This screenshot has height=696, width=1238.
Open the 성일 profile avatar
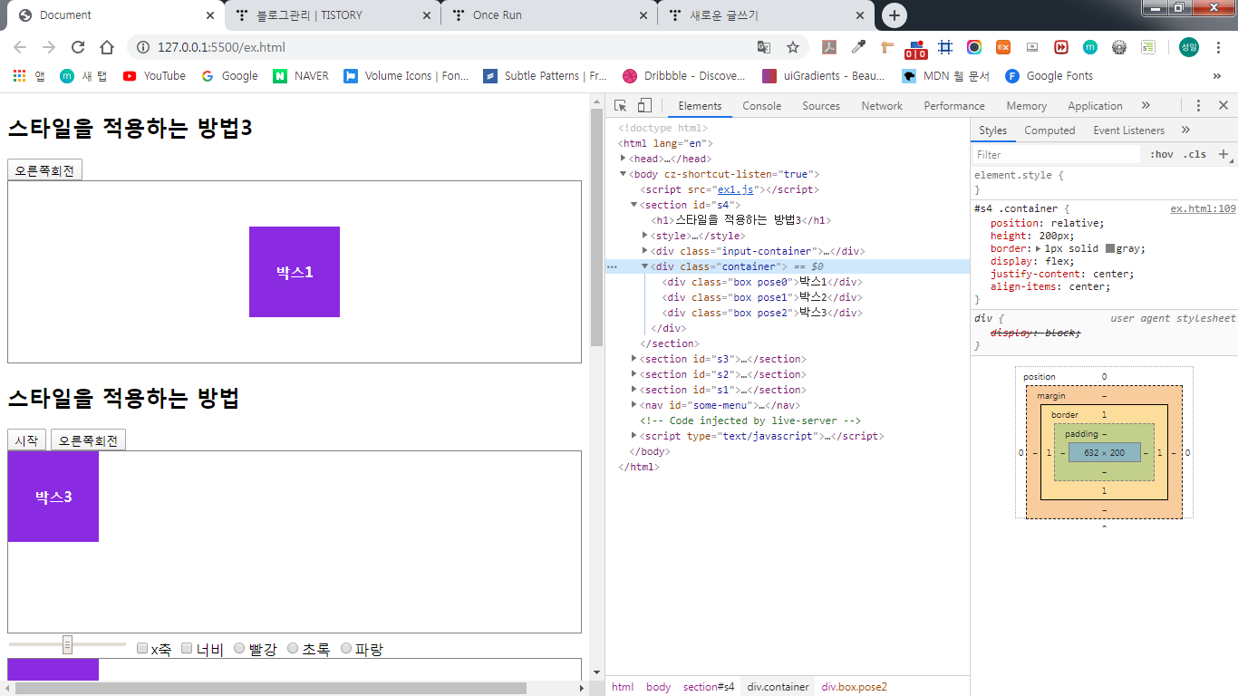tap(1188, 47)
